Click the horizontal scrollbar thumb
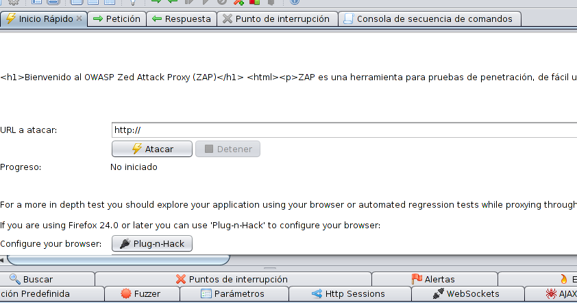The width and height of the screenshot is (577, 303). coord(119,260)
